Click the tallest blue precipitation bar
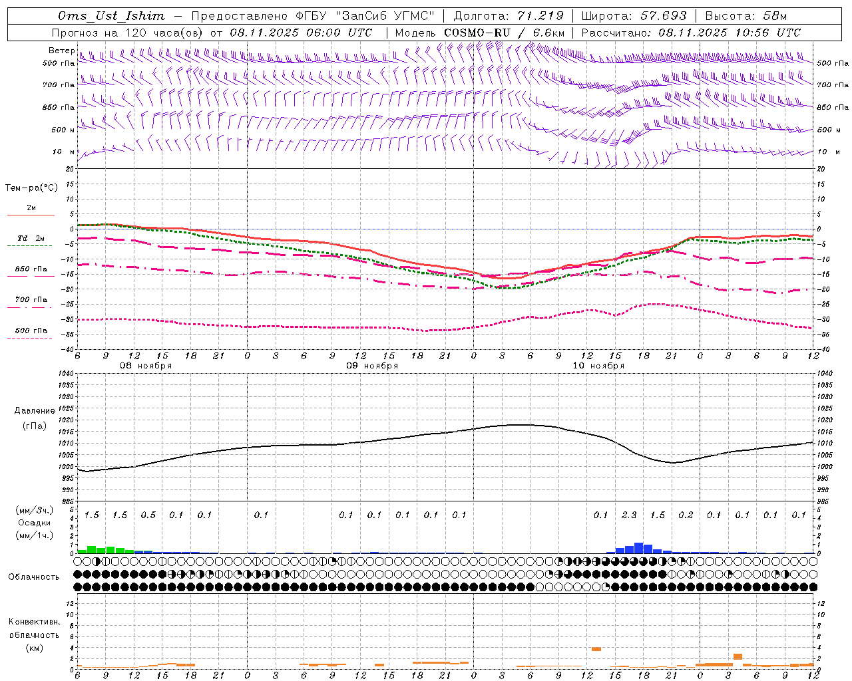This screenshot has width=852, height=681. pyautogui.click(x=639, y=548)
